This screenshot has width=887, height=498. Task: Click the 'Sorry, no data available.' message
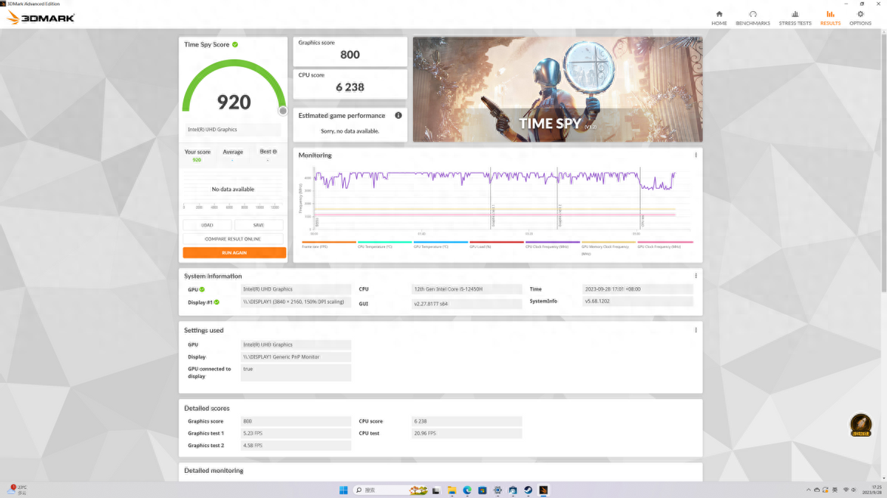point(350,131)
